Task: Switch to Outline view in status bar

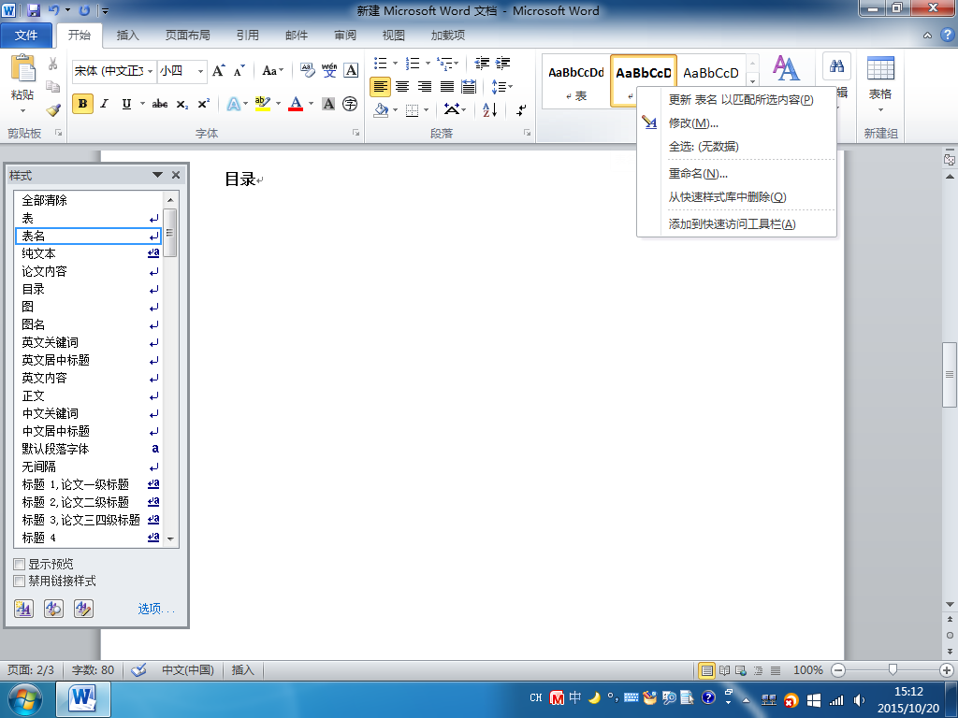Action: (758, 670)
